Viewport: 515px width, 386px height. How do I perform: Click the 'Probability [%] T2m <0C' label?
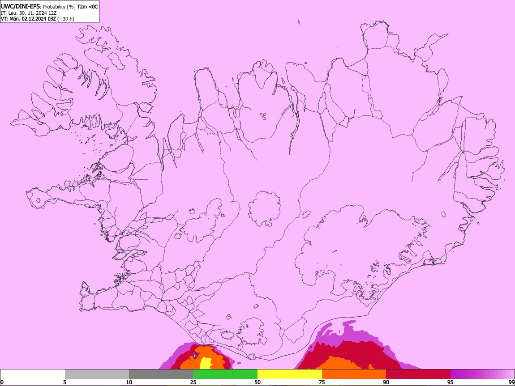coord(70,7)
